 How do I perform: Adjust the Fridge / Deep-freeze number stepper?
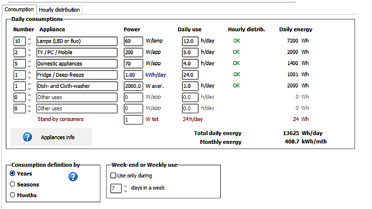click(x=29, y=75)
